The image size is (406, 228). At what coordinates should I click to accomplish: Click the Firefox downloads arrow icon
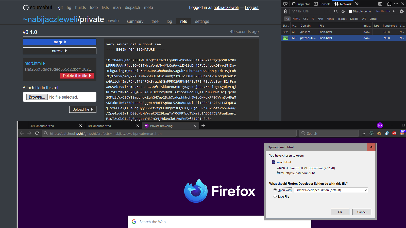tap(364, 134)
